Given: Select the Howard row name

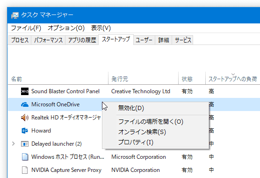Looking at the screenshot, I should point(41,131).
